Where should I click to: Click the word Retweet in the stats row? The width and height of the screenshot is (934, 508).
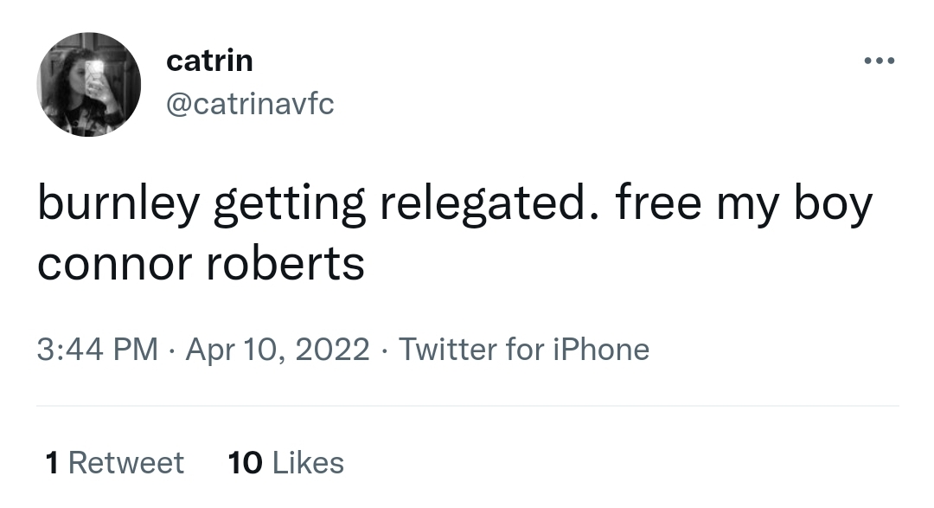click(x=126, y=463)
